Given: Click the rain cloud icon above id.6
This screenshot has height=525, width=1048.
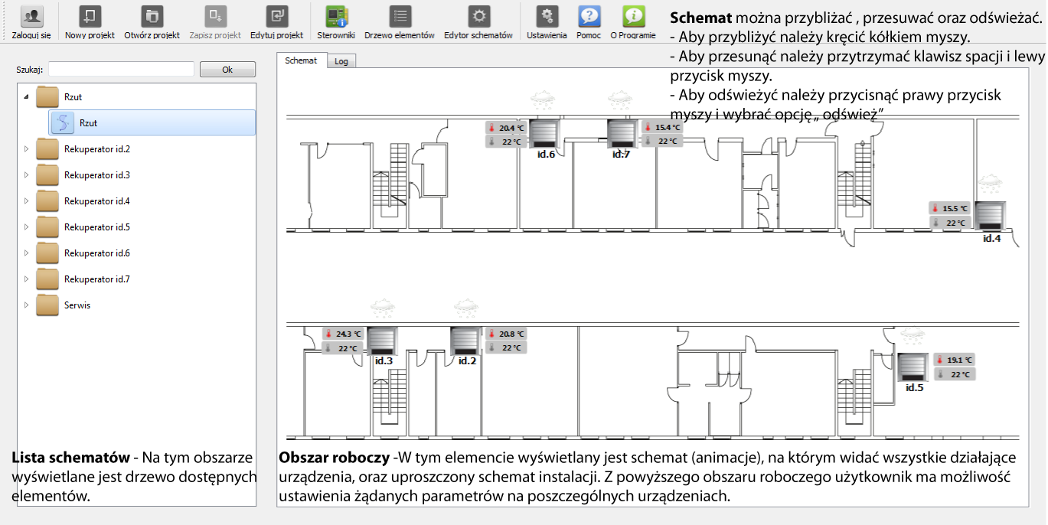Looking at the screenshot, I should (x=544, y=100).
